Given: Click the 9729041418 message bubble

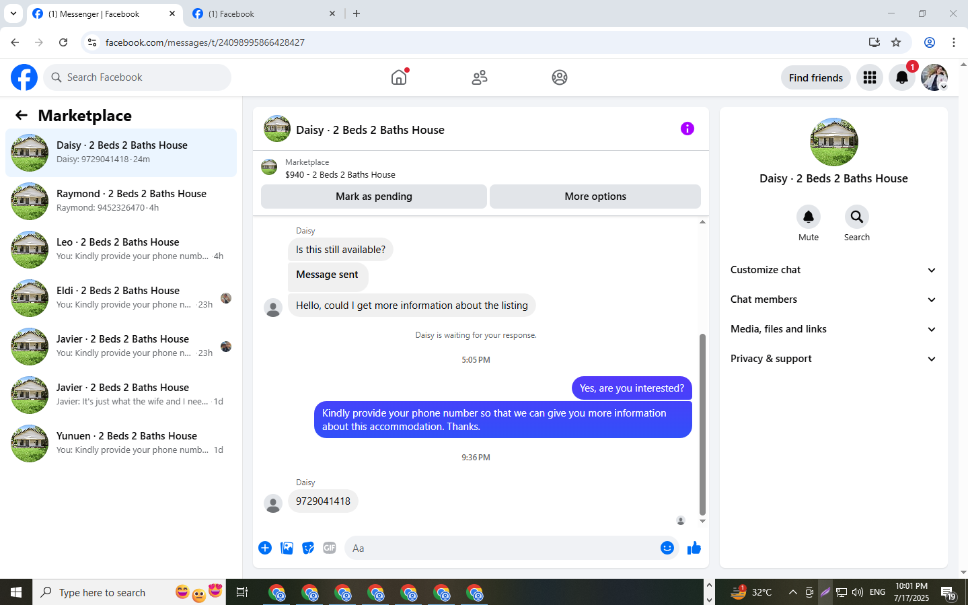Looking at the screenshot, I should click(x=323, y=501).
